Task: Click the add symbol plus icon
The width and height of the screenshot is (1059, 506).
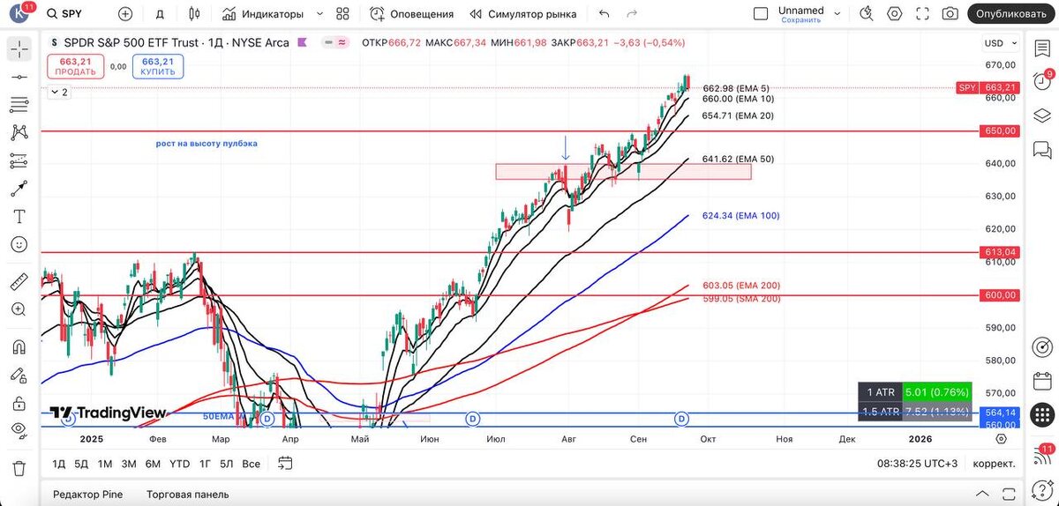Action: (x=125, y=14)
